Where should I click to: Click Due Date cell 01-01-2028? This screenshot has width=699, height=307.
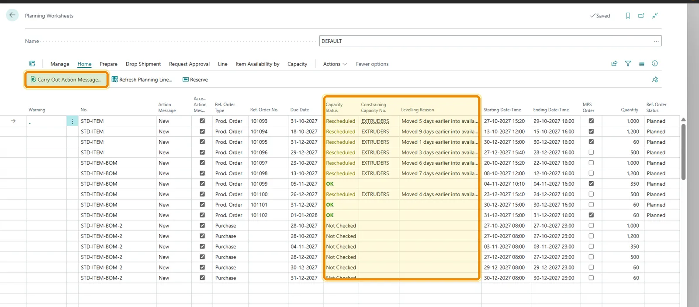pyautogui.click(x=304, y=215)
